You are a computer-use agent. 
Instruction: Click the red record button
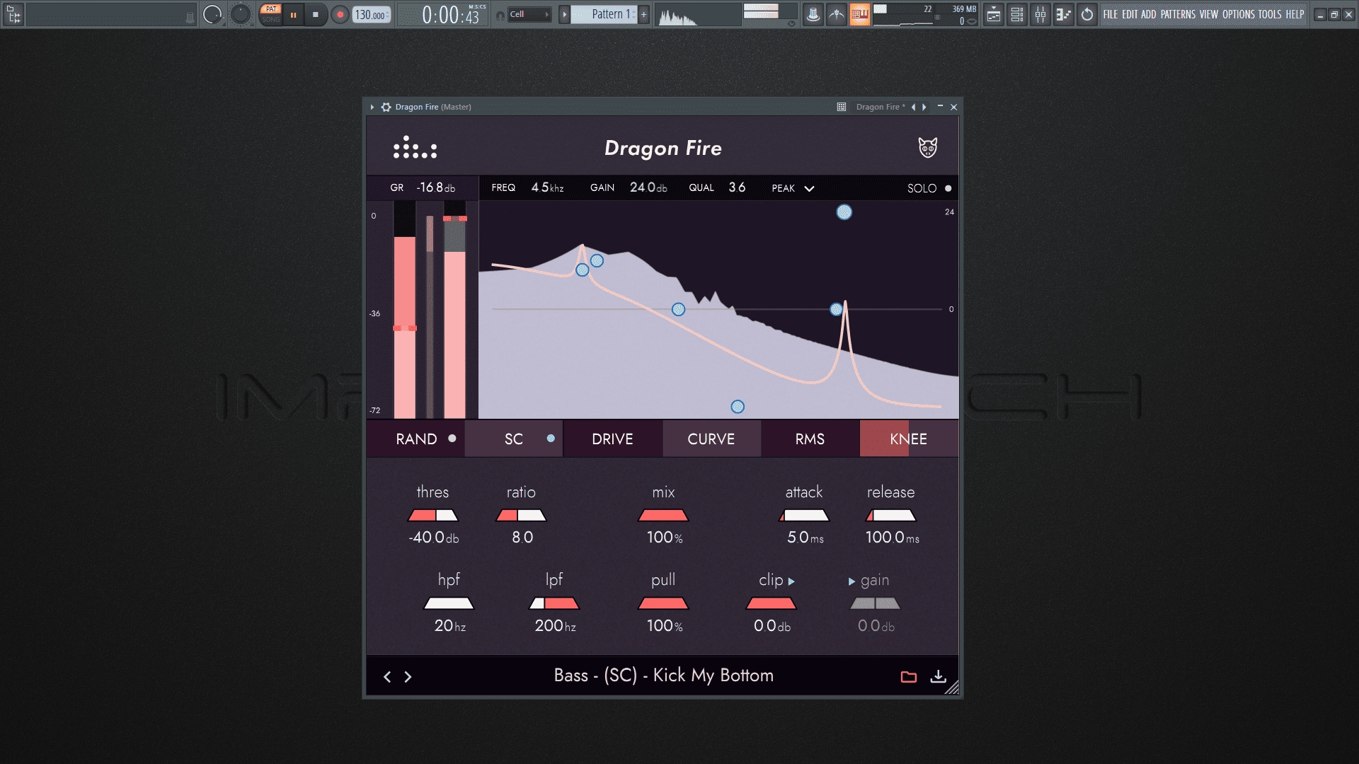(340, 14)
